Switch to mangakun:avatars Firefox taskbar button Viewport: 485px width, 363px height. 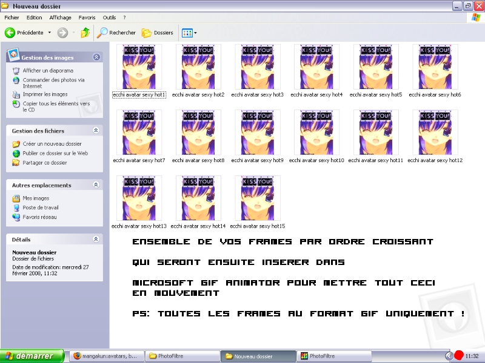click(x=107, y=356)
